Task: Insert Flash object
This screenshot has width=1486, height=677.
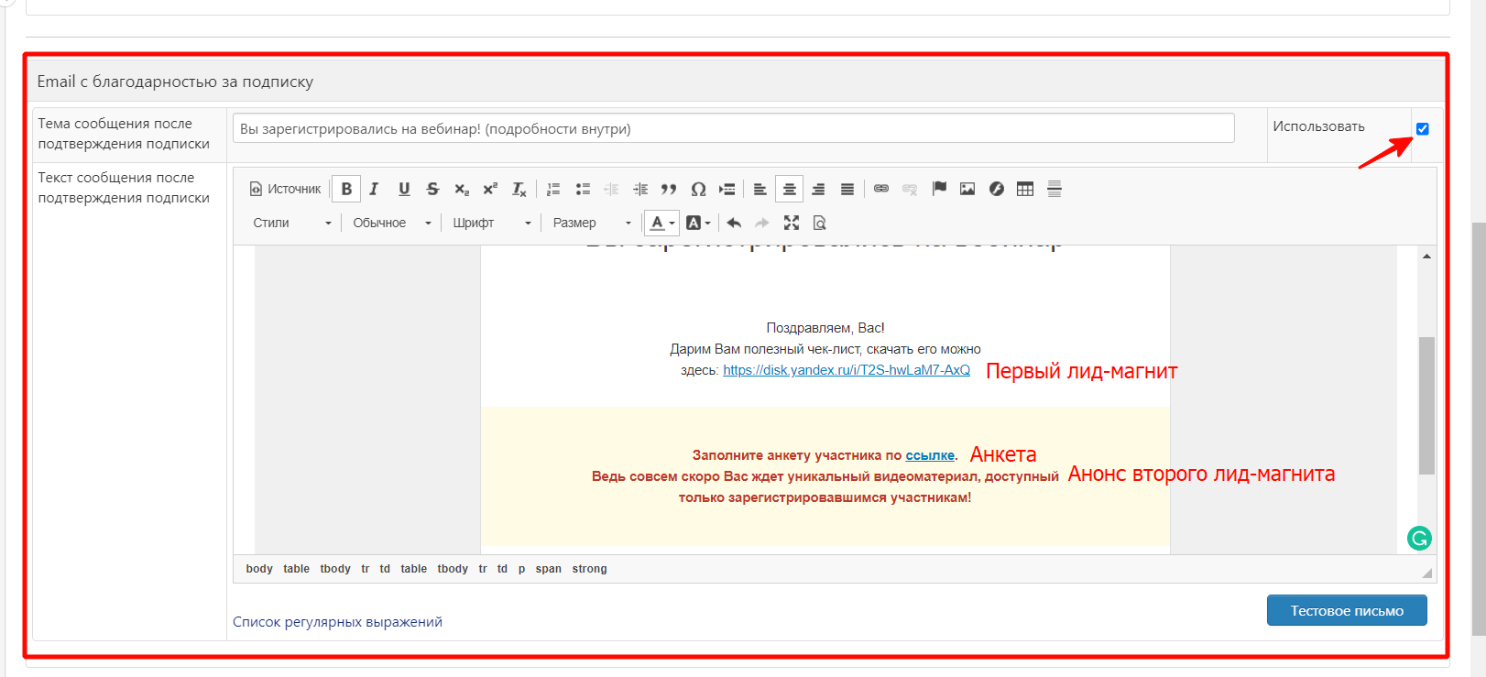Action: point(997,189)
